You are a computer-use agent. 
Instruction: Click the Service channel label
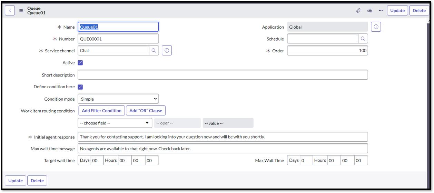[x=60, y=51]
